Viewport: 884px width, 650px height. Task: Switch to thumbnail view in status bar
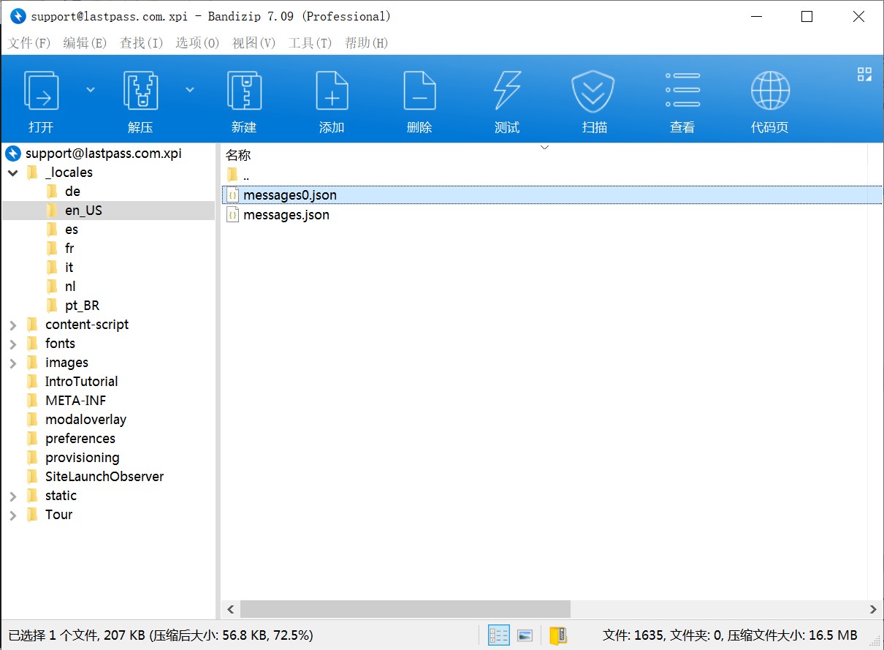tap(525, 635)
